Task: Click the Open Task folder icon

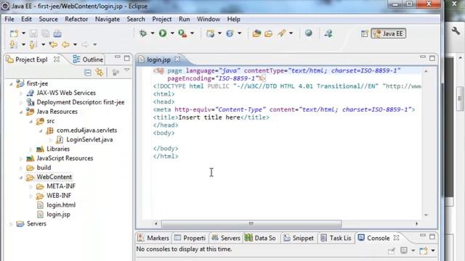Action: pos(268,33)
